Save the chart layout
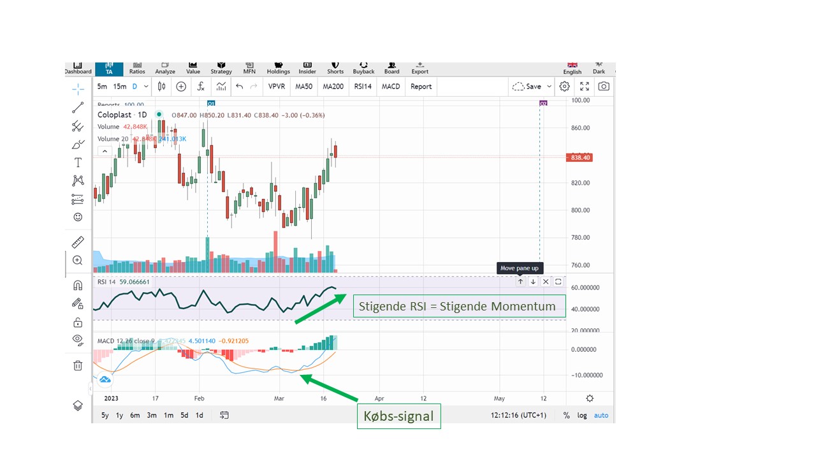The image size is (816, 459). [x=527, y=87]
